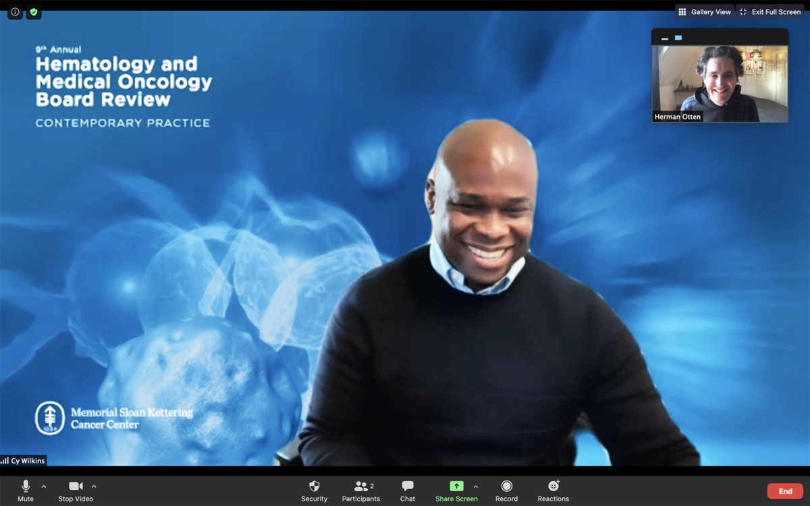Click the Cy Wilkins name label
Screen dimensions: 810x506
[24, 461]
